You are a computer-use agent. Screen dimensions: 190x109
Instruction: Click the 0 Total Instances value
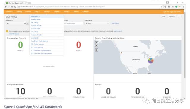(x=78, y=91)
